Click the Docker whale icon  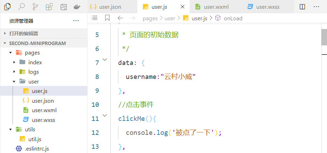pos(77,7)
